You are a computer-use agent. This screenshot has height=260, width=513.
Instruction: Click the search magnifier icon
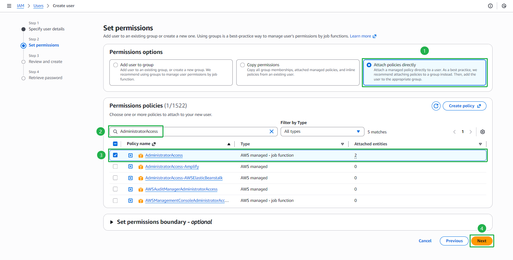115,131
